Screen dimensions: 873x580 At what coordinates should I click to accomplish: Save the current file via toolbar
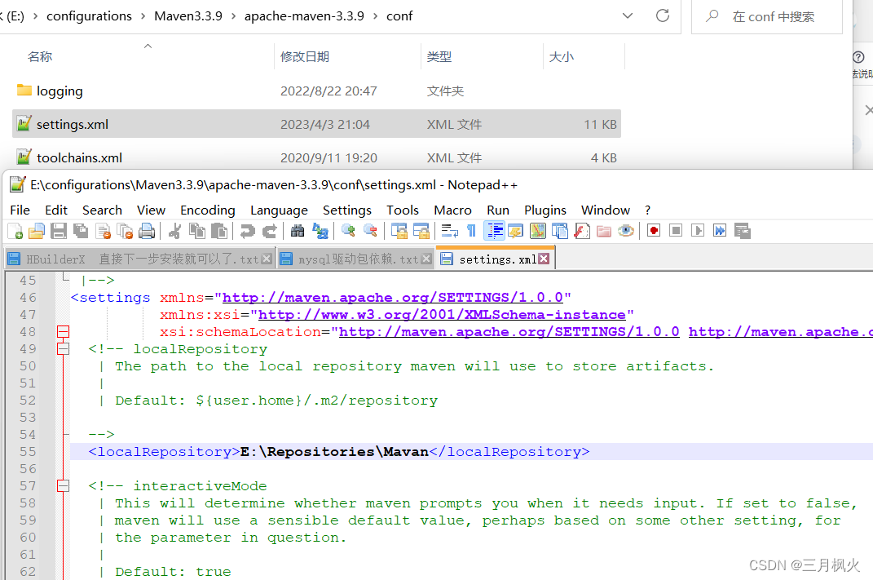[59, 231]
